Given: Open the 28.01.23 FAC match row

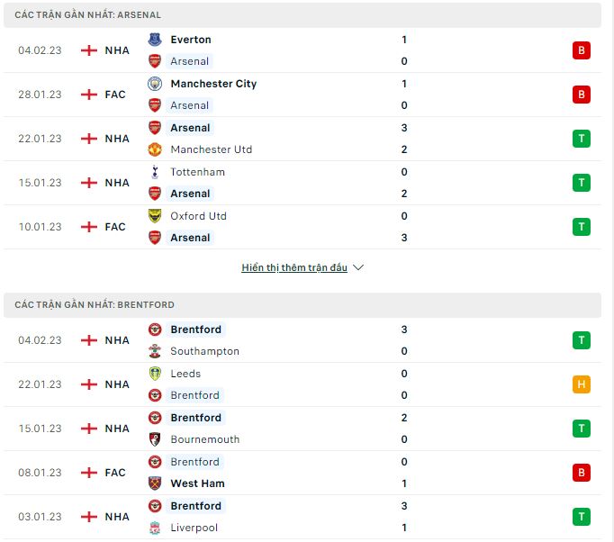Looking at the screenshot, I should click(x=302, y=95).
